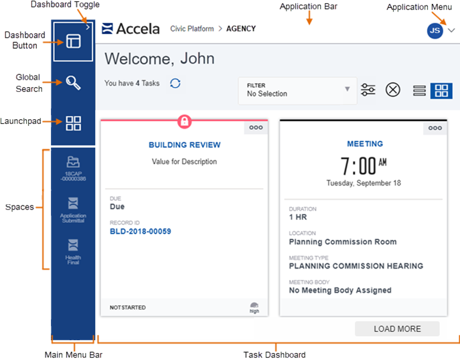Click the JS user avatar
The image size is (460, 359).
tap(435, 30)
